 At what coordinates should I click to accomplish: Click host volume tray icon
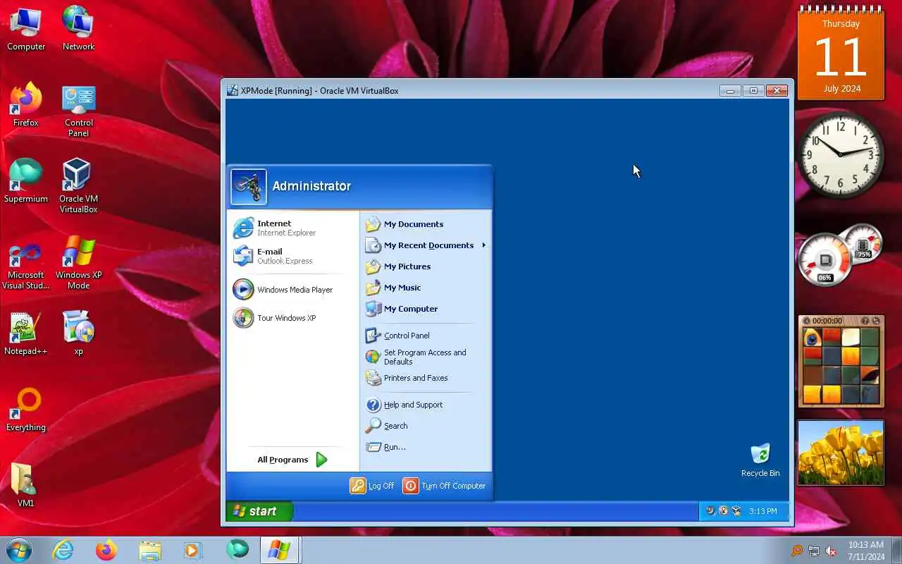[832, 551]
